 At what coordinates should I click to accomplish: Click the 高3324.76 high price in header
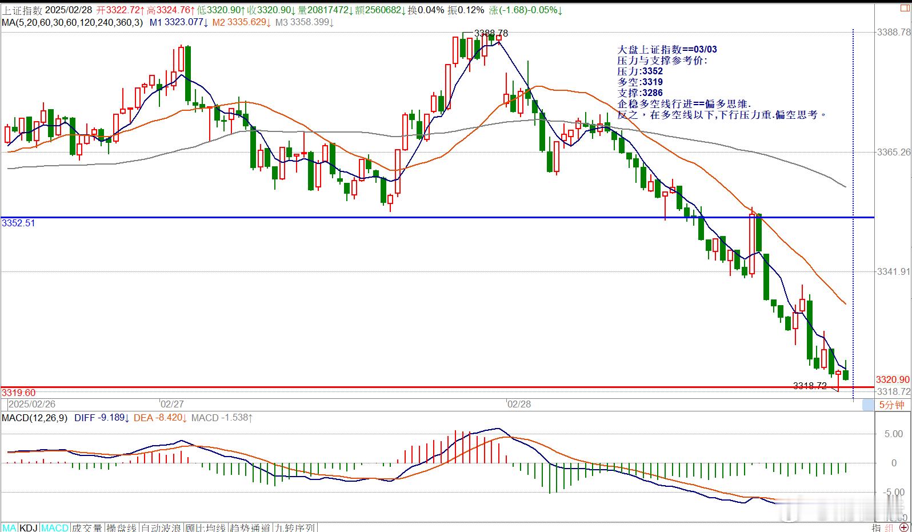tap(171, 10)
